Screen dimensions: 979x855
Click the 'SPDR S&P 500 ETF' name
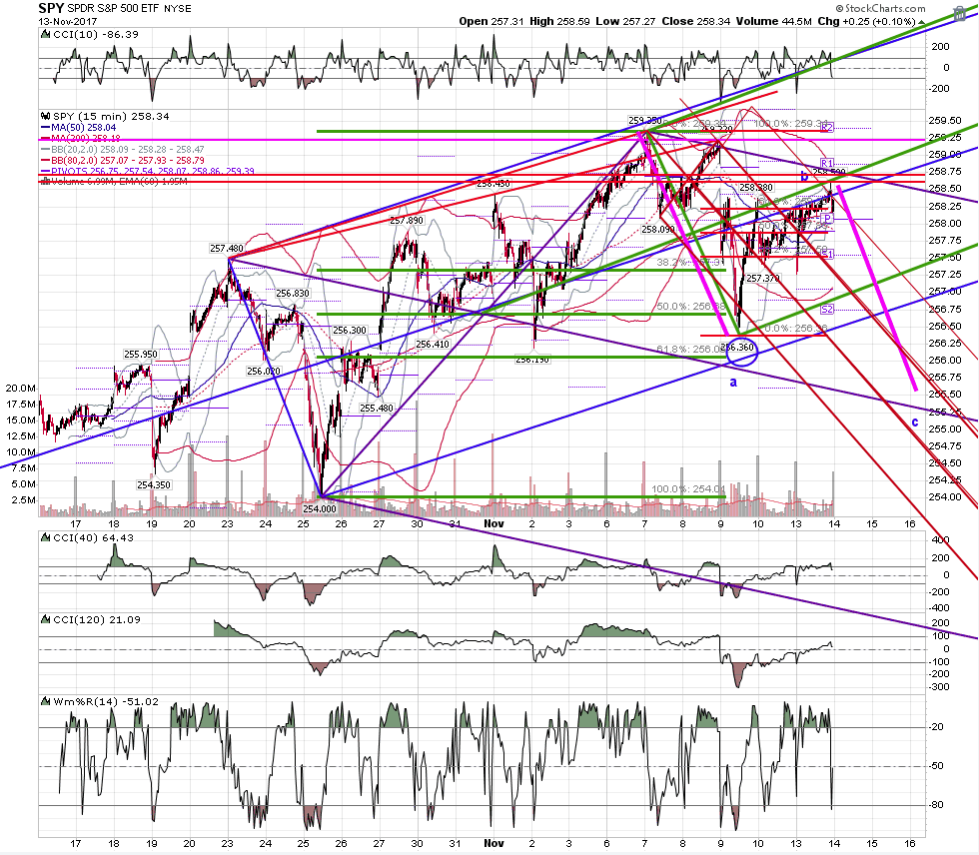(x=114, y=9)
